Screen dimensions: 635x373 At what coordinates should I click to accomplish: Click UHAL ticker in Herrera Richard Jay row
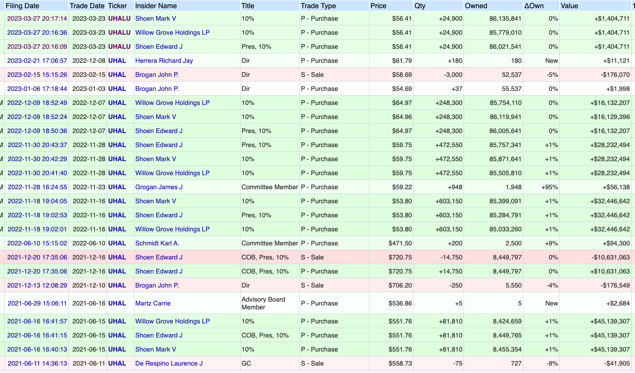117,60
